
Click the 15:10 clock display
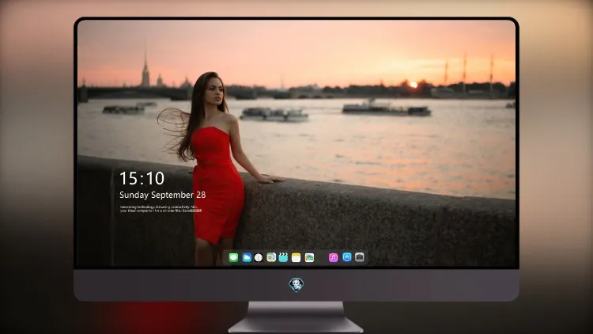tap(142, 178)
